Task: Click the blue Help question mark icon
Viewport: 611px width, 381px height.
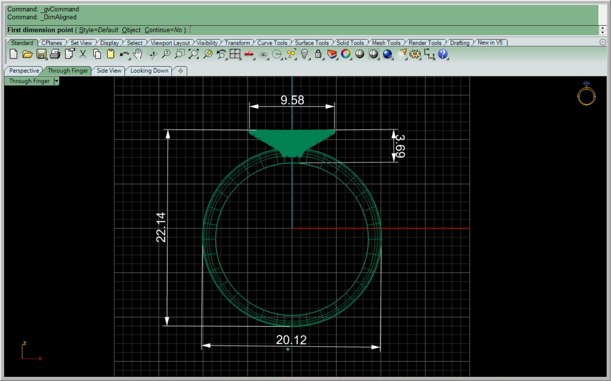Action: tap(443, 54)
